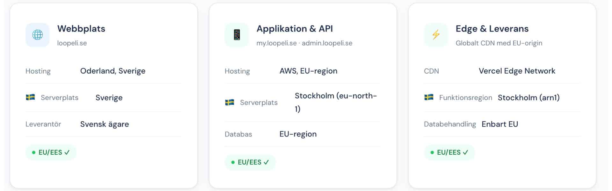Click the EU/EES badge under Databehandling
This screenshot has height=191, width=612.
click(449, 152)
